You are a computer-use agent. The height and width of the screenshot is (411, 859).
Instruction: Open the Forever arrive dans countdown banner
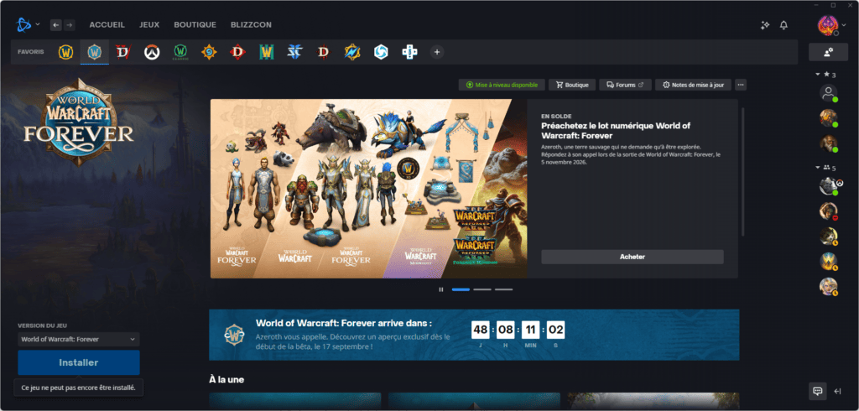pos(474,335)
